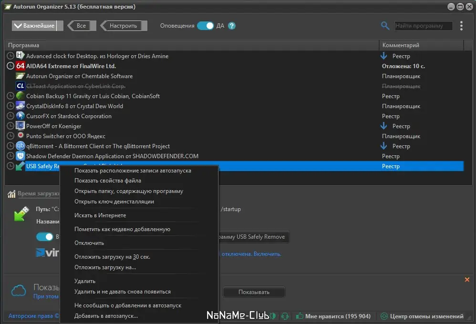
Task: Click the Cobian Backup 11 Gravity icon
Action: point(21,96)
